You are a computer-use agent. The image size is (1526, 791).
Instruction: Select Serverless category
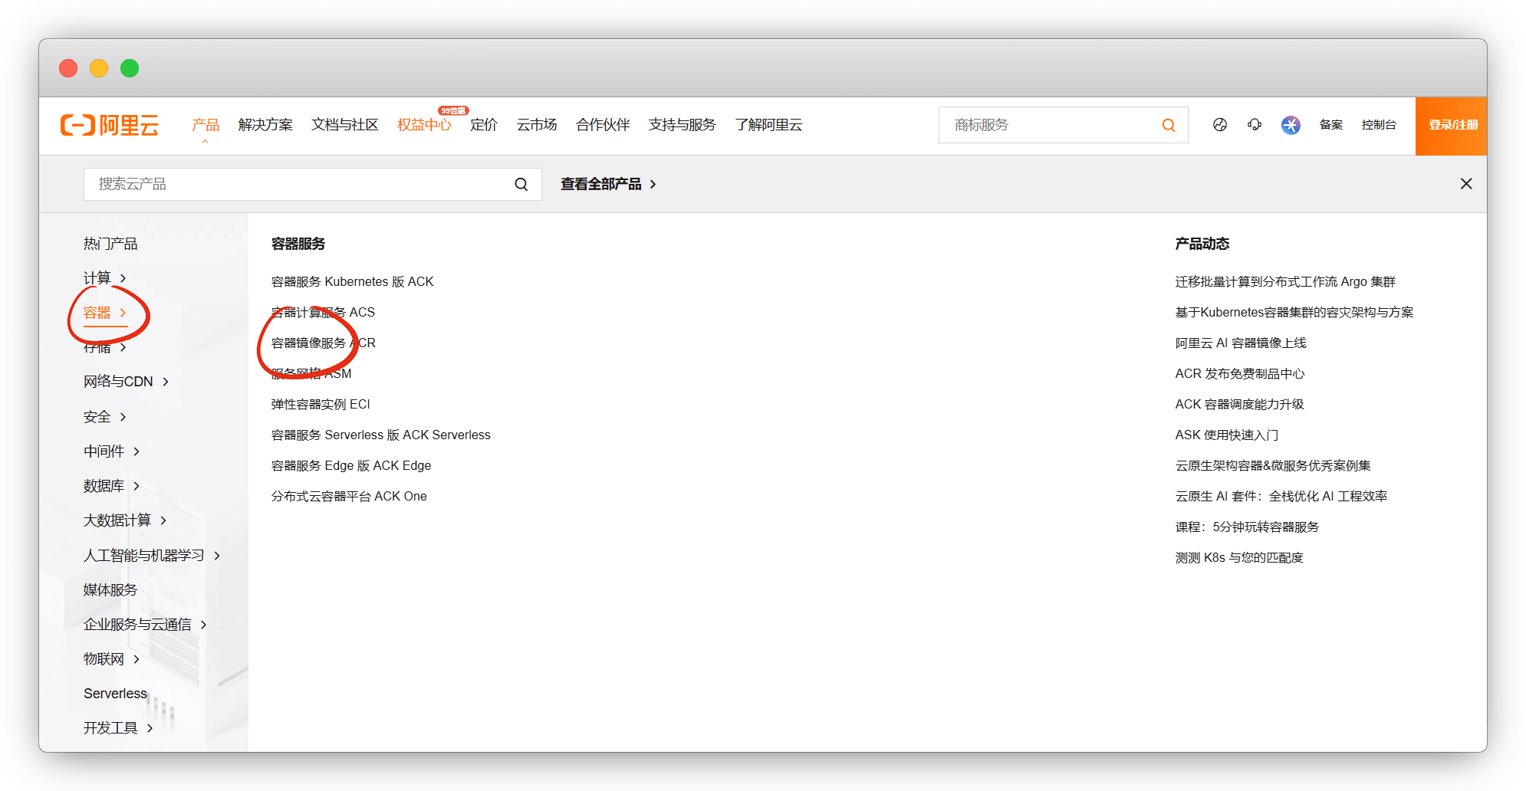point(115,694)
